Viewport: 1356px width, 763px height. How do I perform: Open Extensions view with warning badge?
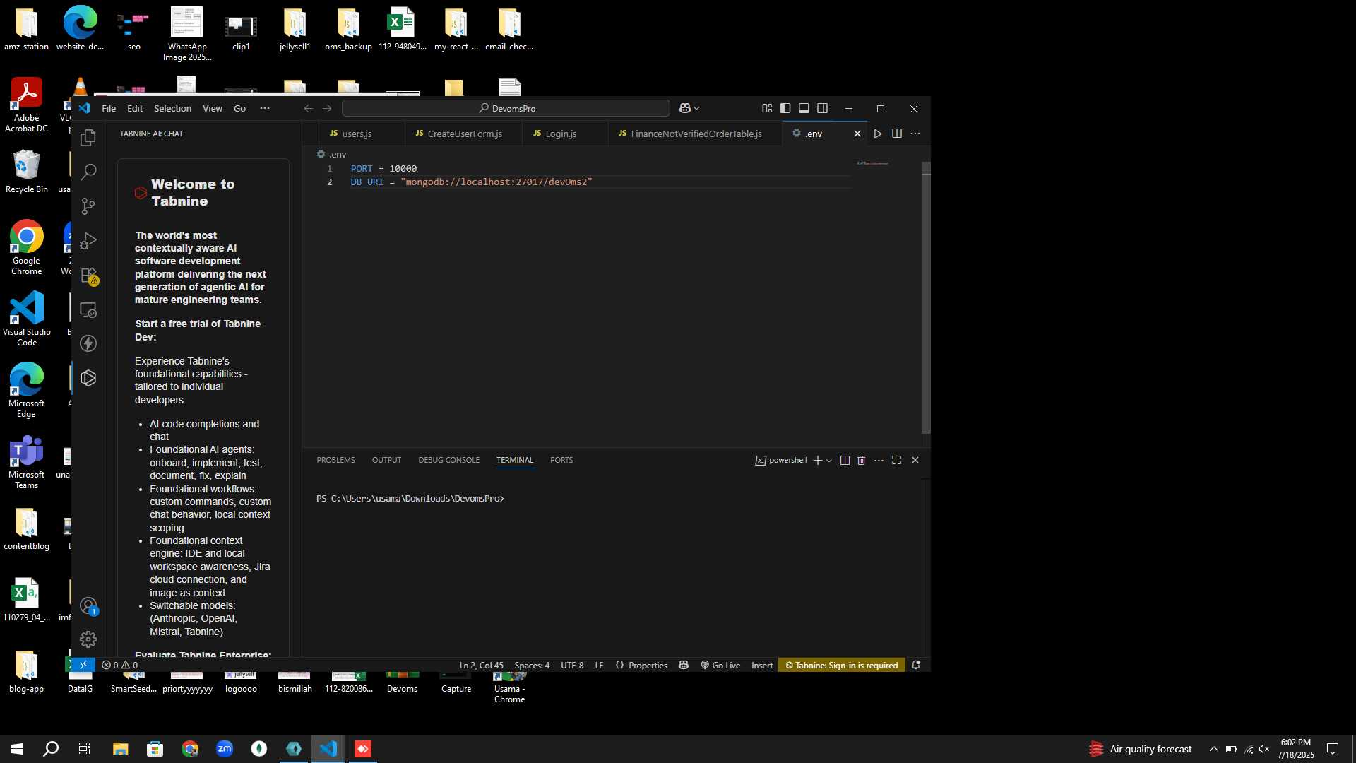coord(89,276)
